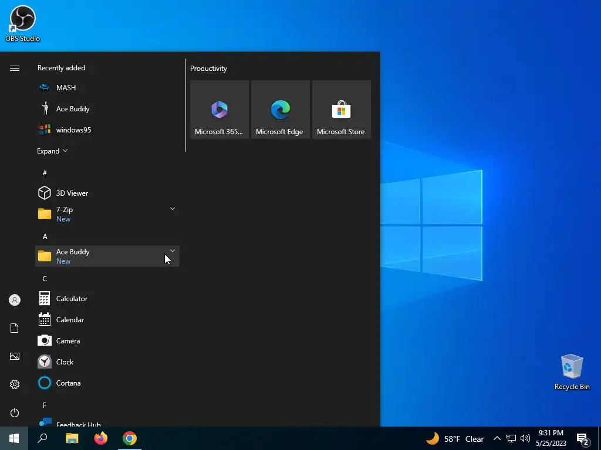Viewport: 601px width, 450px height.
Task: Click the Productivity group title
Action: click(x=208, y=69)
